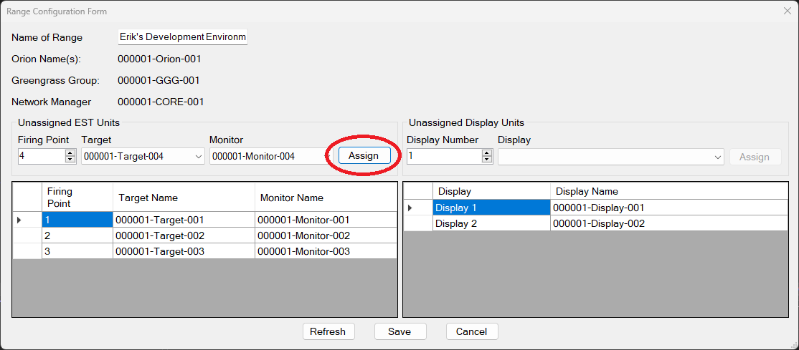The image size is (799, 350).
Task: Click the Name of Range text field
Action: pyautogui.click(x=182, y=37)
